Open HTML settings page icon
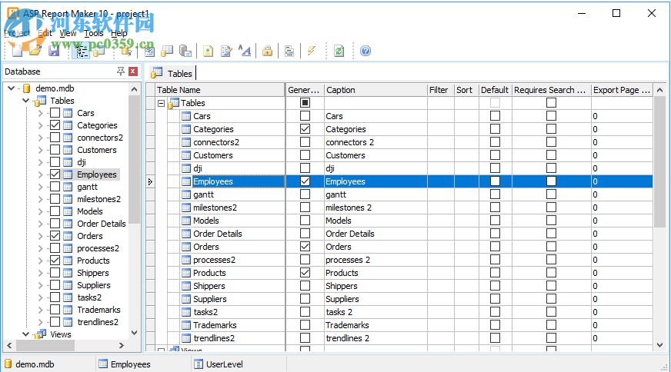The width and height of the screenshot is (671, 372). point(208,51)
